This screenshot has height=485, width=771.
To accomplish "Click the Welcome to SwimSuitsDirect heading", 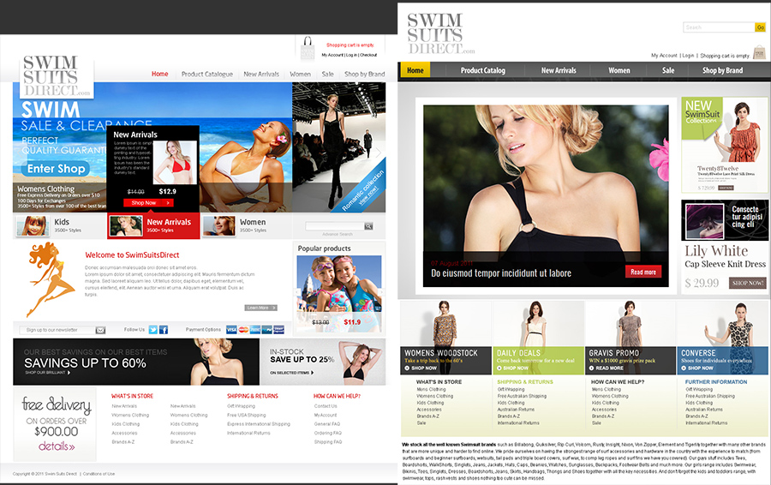I will pos(132,254).
